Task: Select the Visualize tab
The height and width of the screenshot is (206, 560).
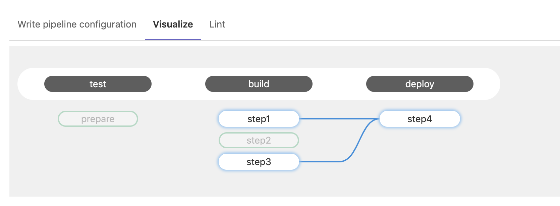Action: pos(173,24)
